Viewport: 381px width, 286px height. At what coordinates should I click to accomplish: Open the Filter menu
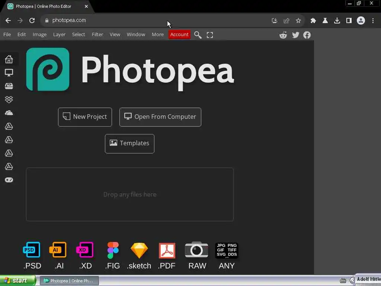tap(97, 35)
